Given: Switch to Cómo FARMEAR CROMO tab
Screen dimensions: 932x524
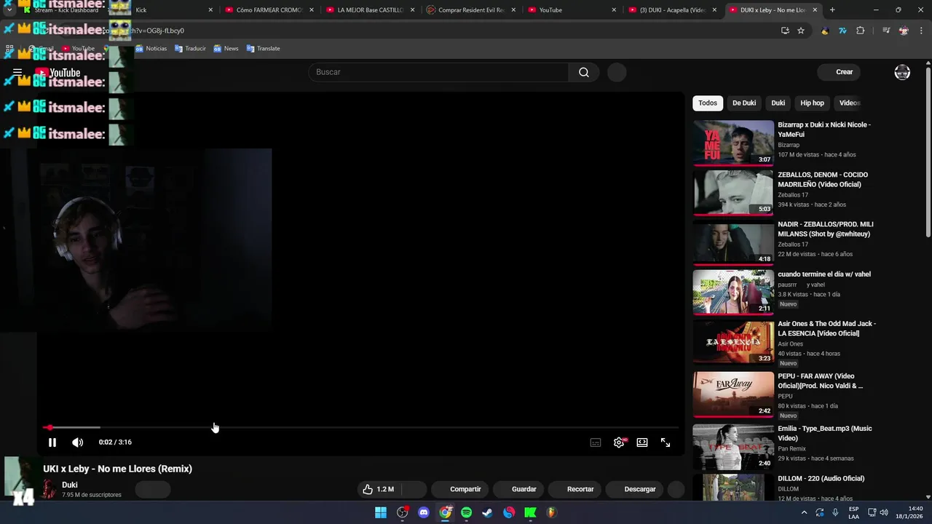Looking at the screenshot, I should 268,10.
